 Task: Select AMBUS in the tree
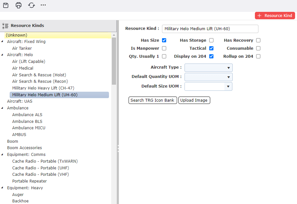(19, 135)
